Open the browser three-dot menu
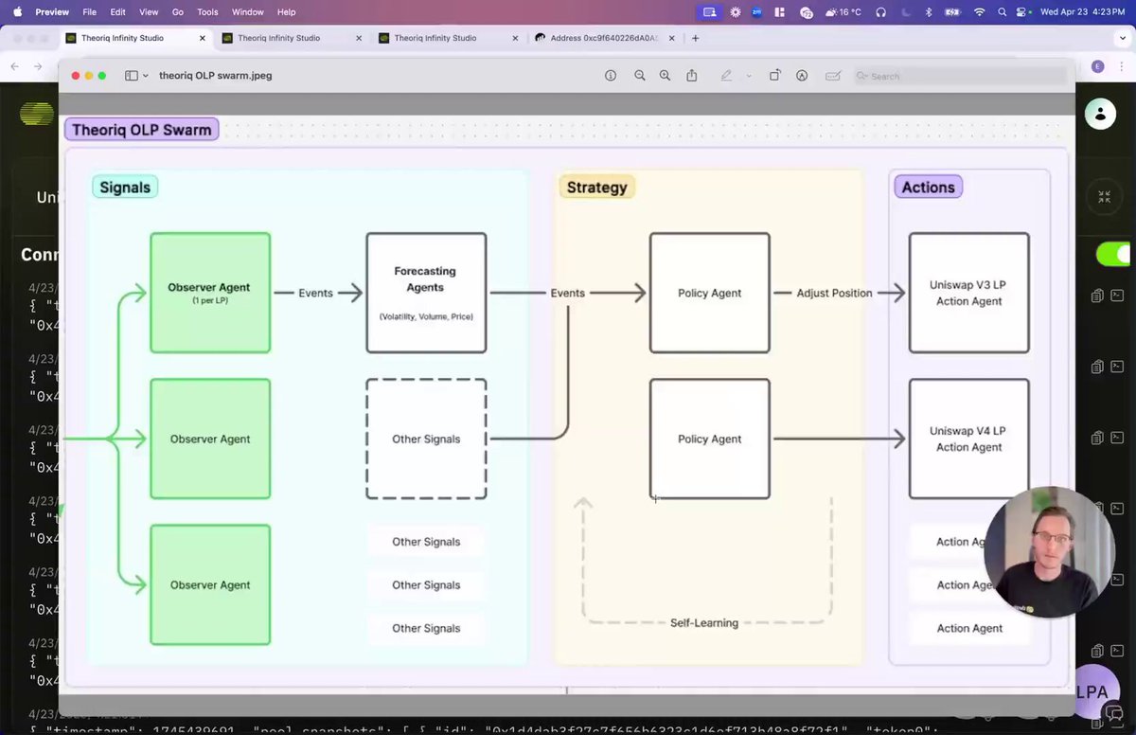 (x=1122, y=66)
